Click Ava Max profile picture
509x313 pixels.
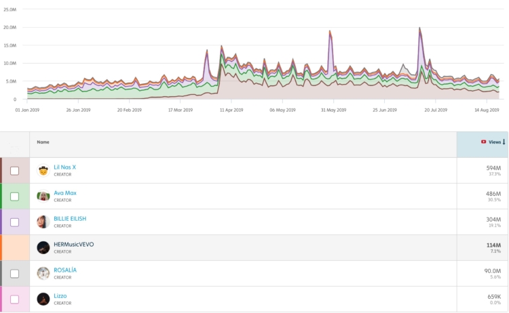tap(43, 196)
